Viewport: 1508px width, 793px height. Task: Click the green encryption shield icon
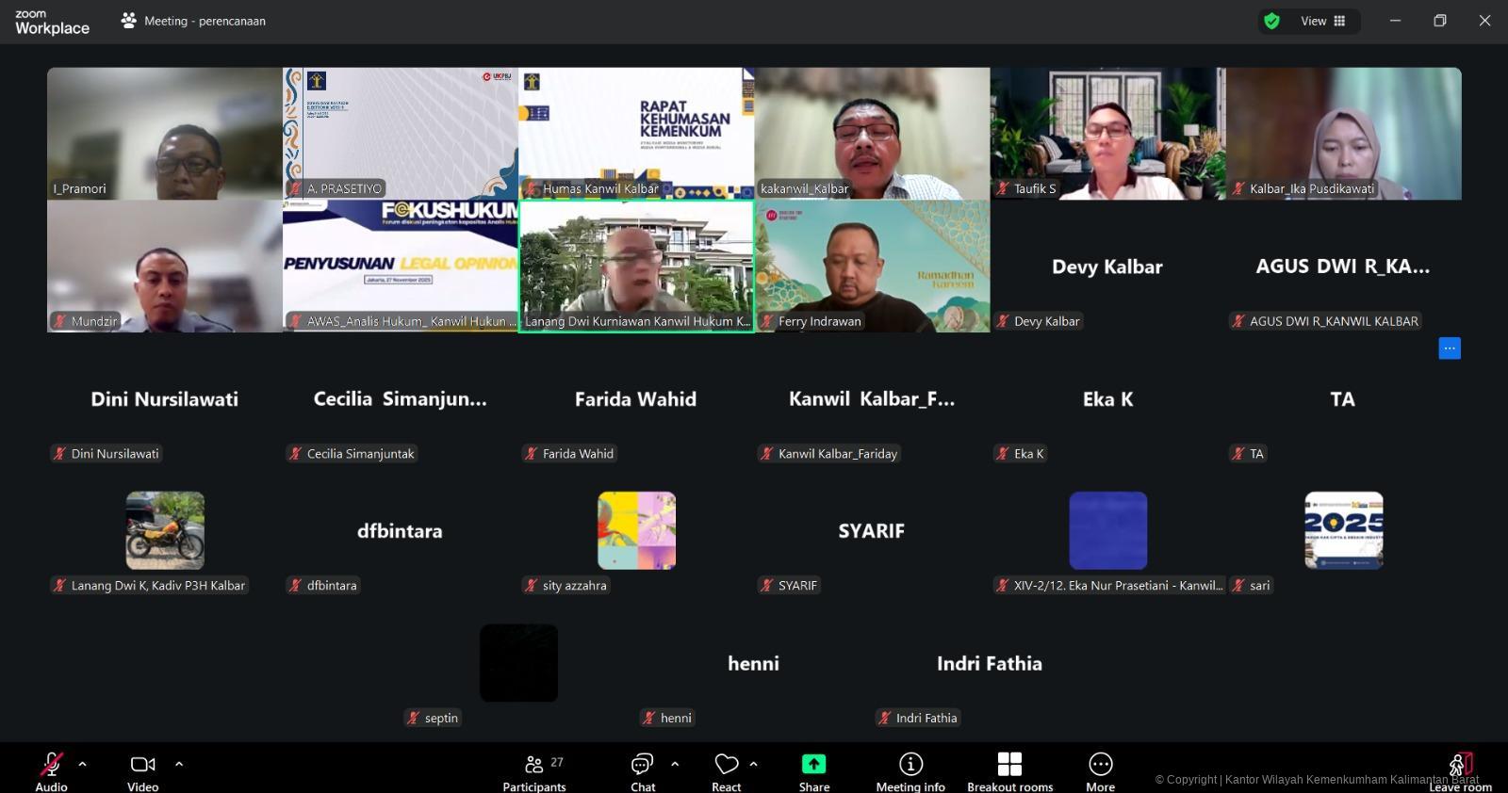click(x=1271, y=21)
